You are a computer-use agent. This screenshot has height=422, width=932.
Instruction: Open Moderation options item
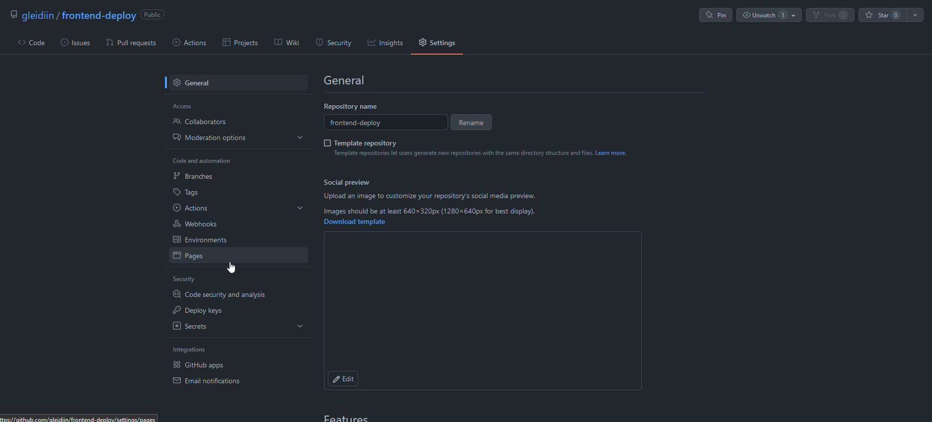click(x=238, y=137)
